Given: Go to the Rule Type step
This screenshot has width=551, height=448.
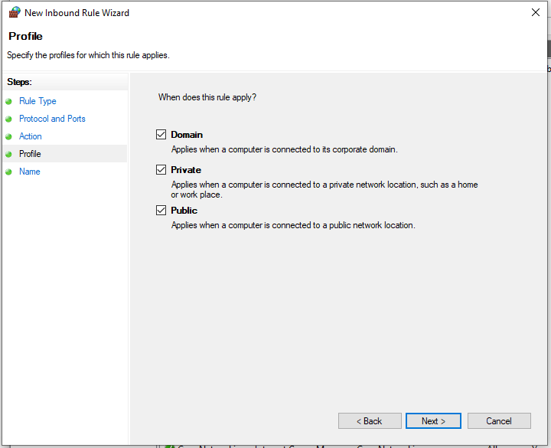Looking at the screenshot, I should [37, 101].
